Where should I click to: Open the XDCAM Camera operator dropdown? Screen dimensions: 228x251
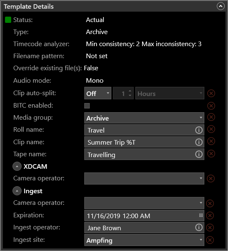pyautogui.click(x=144, y=179)
